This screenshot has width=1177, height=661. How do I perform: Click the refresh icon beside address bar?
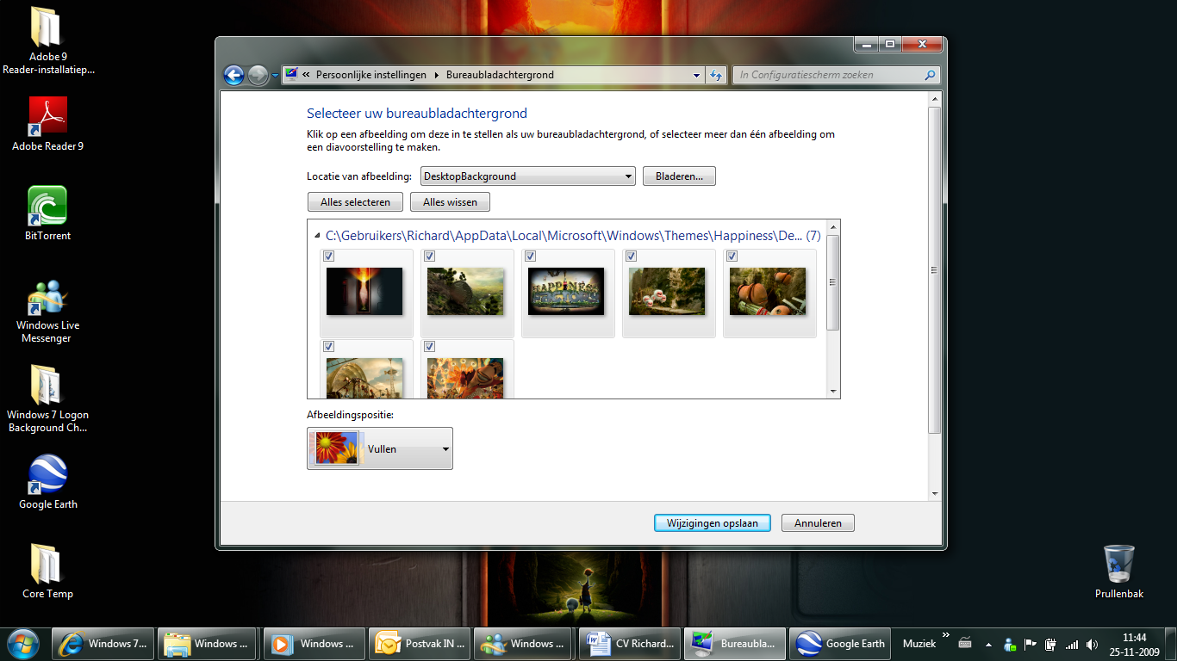tap(715, 75)
